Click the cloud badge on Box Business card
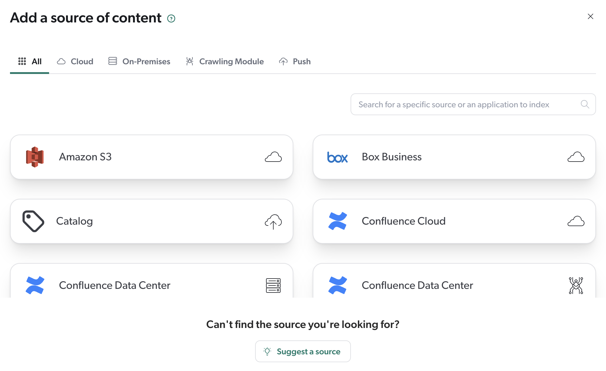The height and width of the screenshot is (371, 606). [576, 157]
